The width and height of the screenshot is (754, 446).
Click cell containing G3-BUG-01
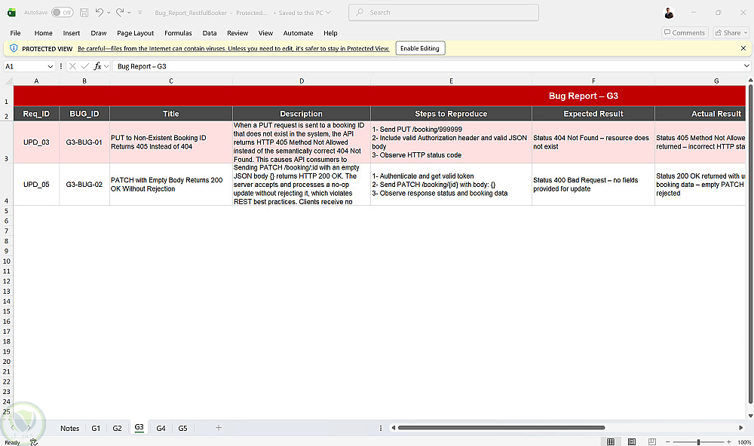pos(84,142)
